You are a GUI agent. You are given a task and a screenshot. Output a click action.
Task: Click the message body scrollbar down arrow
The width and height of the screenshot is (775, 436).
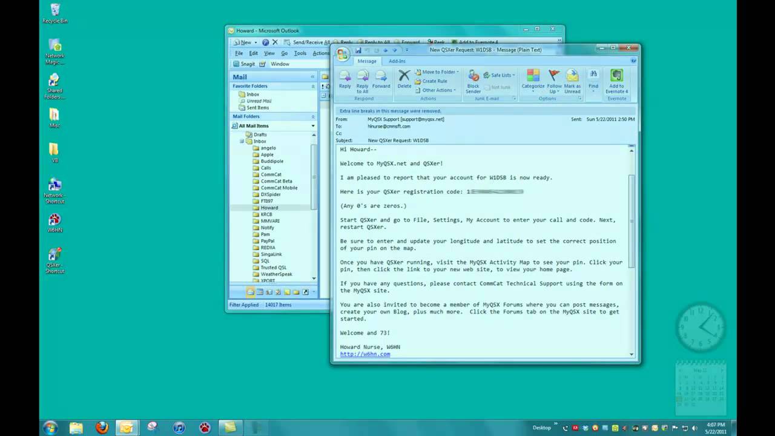coord(632,354)
